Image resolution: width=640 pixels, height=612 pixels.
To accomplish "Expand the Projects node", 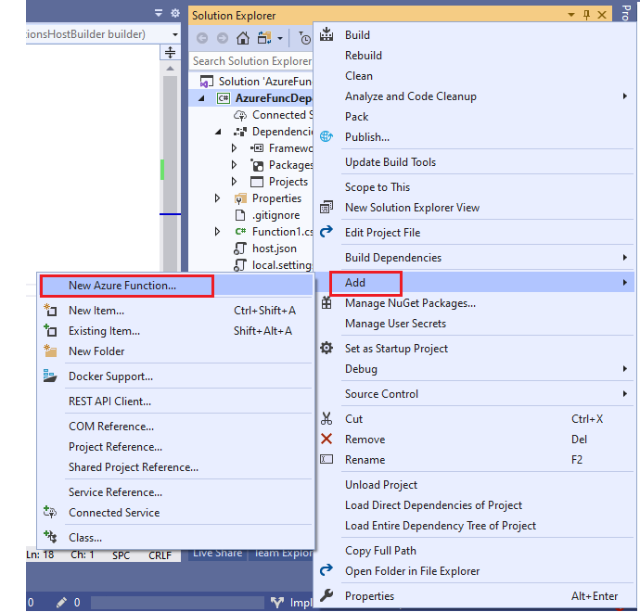I will click(235, 181).
